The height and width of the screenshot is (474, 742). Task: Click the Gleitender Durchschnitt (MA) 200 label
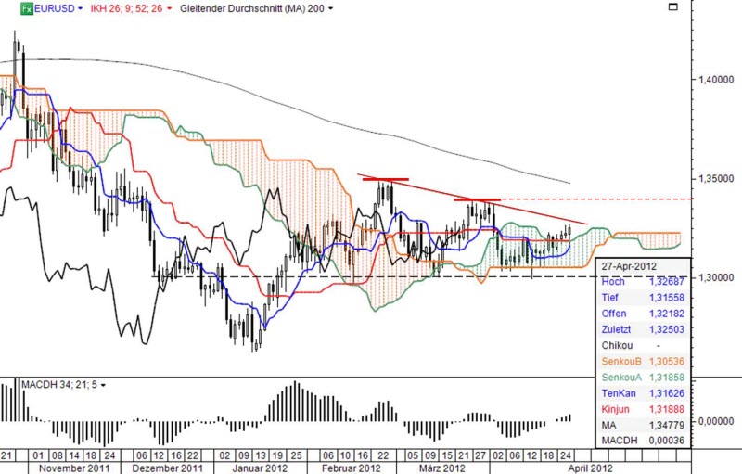[252, 8]
